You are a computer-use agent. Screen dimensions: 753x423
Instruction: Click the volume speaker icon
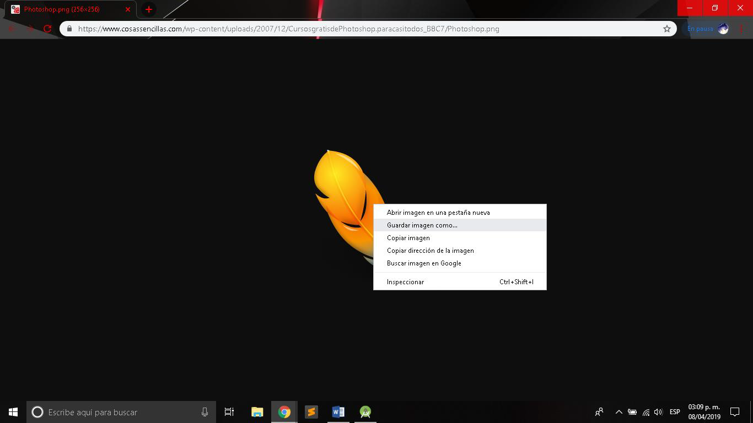click(658, 412)
